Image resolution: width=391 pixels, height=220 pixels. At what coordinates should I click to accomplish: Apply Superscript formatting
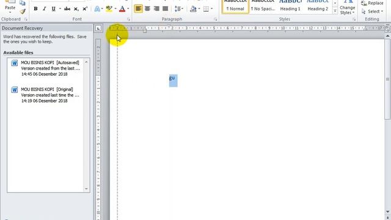85,9
